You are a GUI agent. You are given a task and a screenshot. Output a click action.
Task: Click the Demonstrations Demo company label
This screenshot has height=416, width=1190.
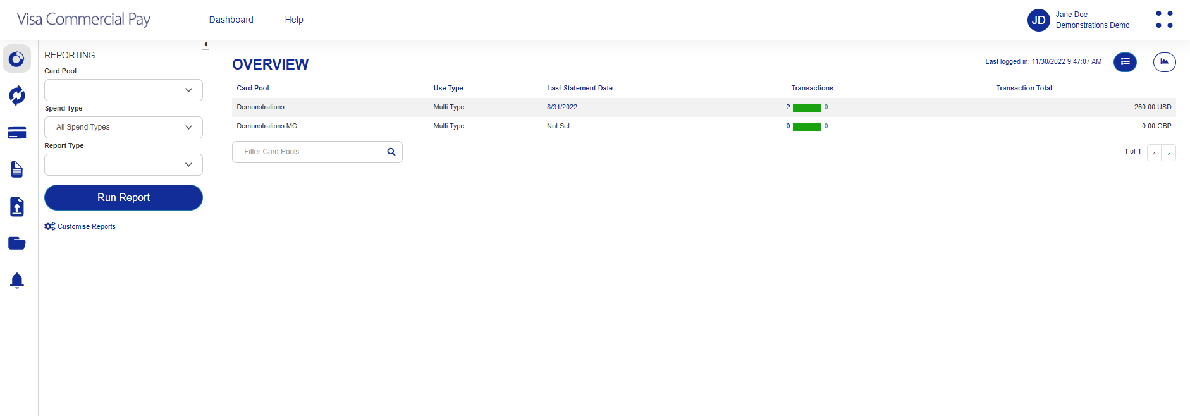1093,25
